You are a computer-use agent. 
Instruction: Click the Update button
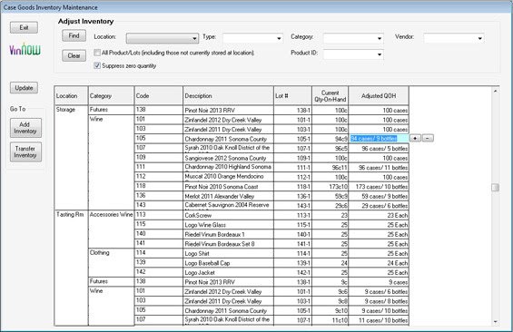coord(24,88)
